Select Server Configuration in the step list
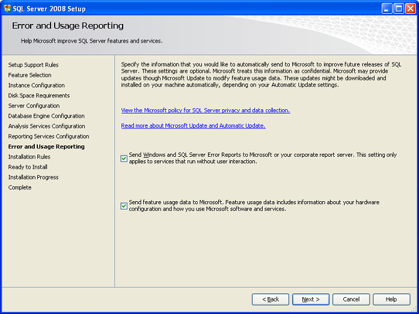 click(34, 106)
